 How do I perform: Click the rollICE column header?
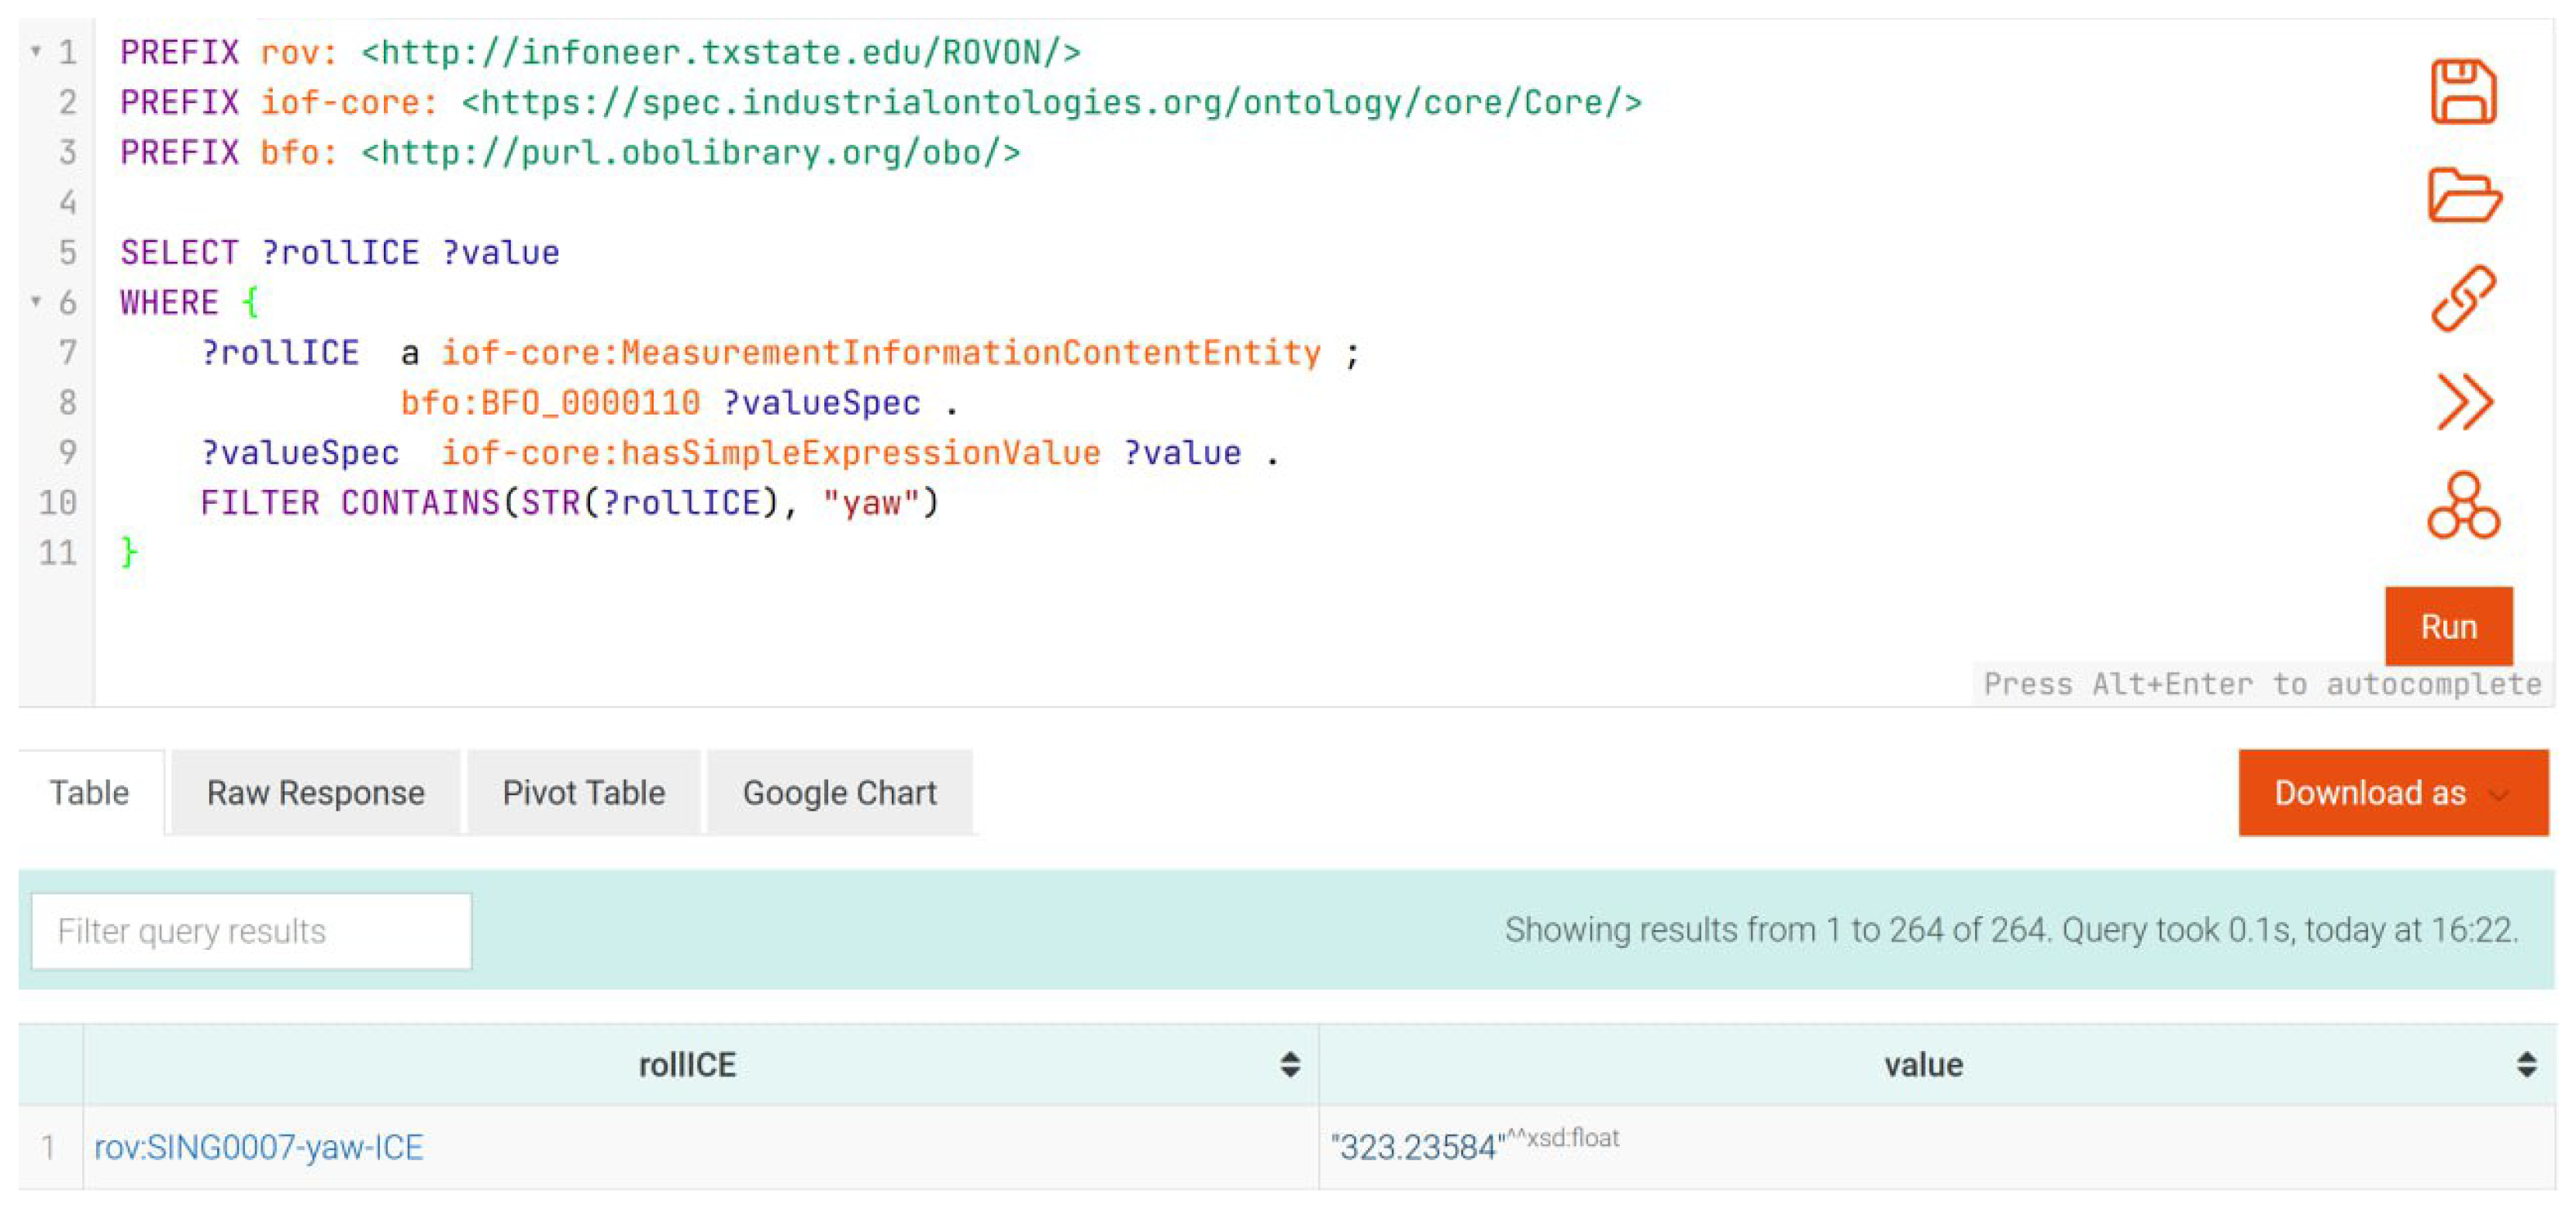click(x=686, y=1064)
